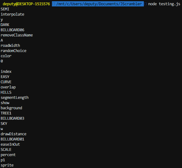Click the SEMI output line
The height and width of the screenshot is (168, 182).
pos(5,9)
